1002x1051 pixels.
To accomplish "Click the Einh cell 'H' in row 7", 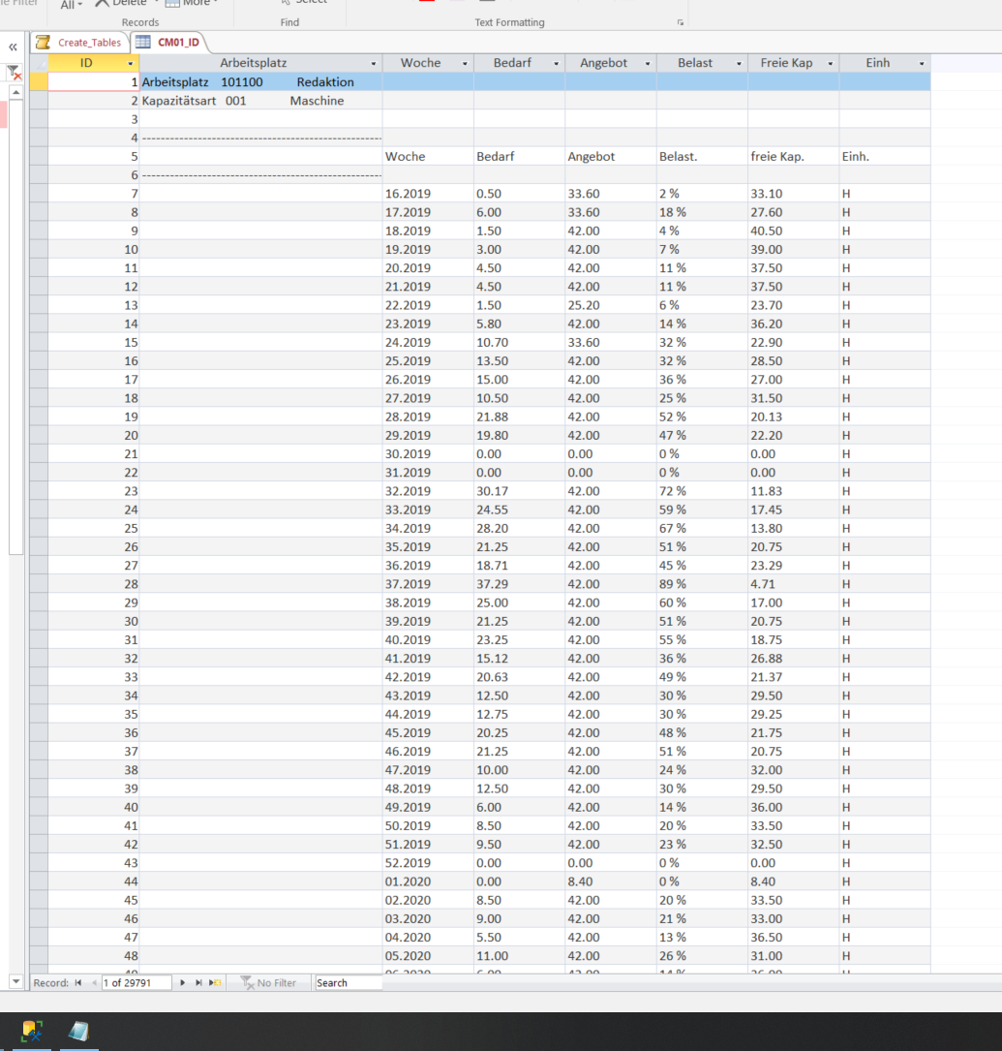I will (x=884, y=194).
